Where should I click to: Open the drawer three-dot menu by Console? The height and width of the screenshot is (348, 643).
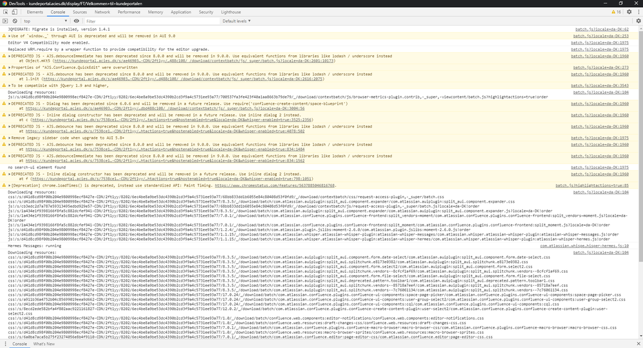[5, 344]
